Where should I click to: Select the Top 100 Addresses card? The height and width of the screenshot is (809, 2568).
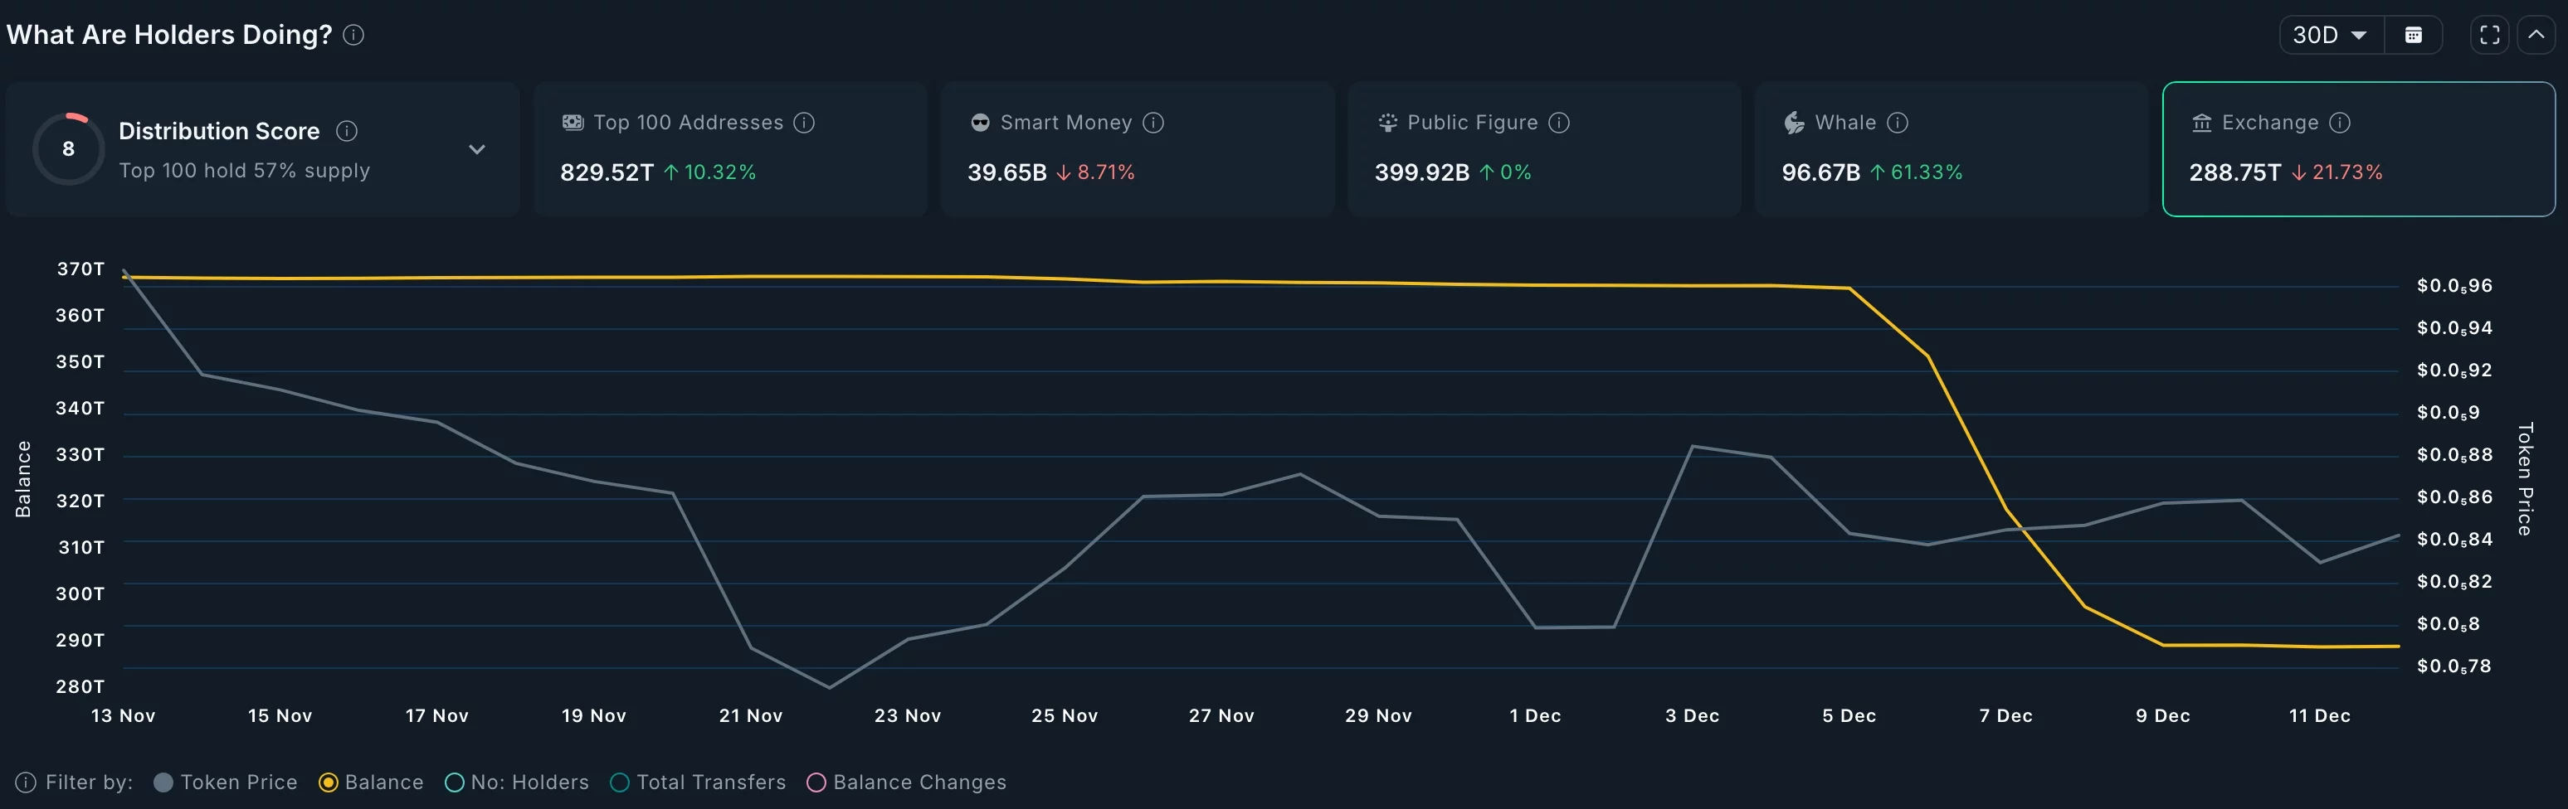click(x=729, y=149)
